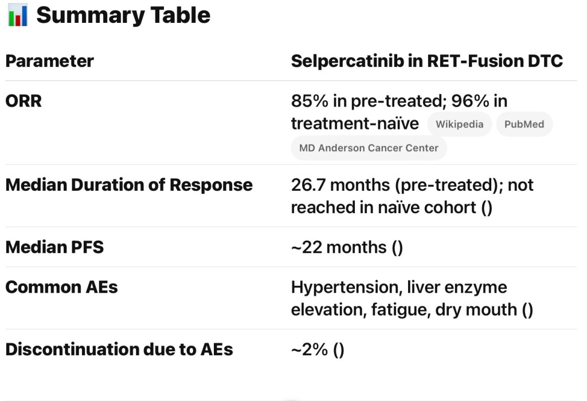Click the Selpercatinib in RET-Fusion DTC header

(x=426, y=61)
